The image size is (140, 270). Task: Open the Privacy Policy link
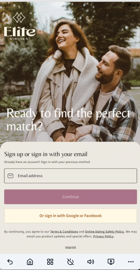tap(103, 236)
